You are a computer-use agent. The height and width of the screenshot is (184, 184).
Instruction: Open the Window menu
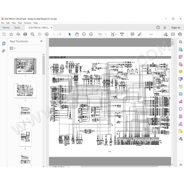tap(28, 23)
